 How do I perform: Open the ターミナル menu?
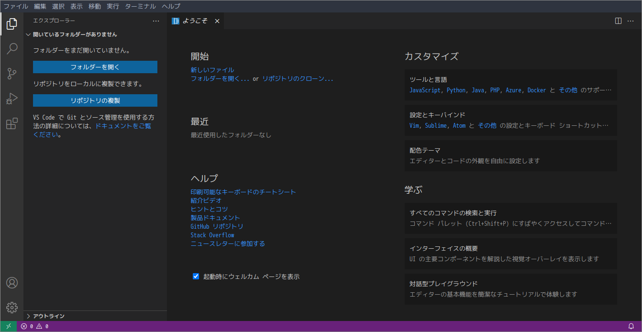141,6
